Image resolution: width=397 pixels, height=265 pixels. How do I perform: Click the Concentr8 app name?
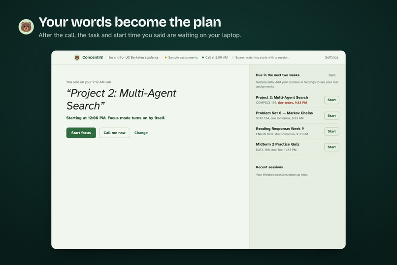pos(93,57)
